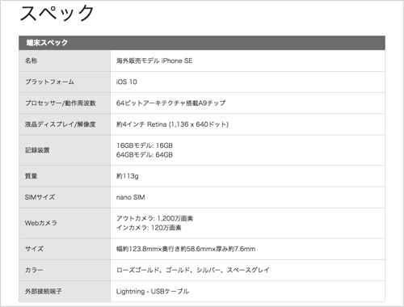This screenshot has width=404, height=307.
Task: Select the プロセッサー/動作周波数 label
Action: pyautogui.click(x=61, y=103)
